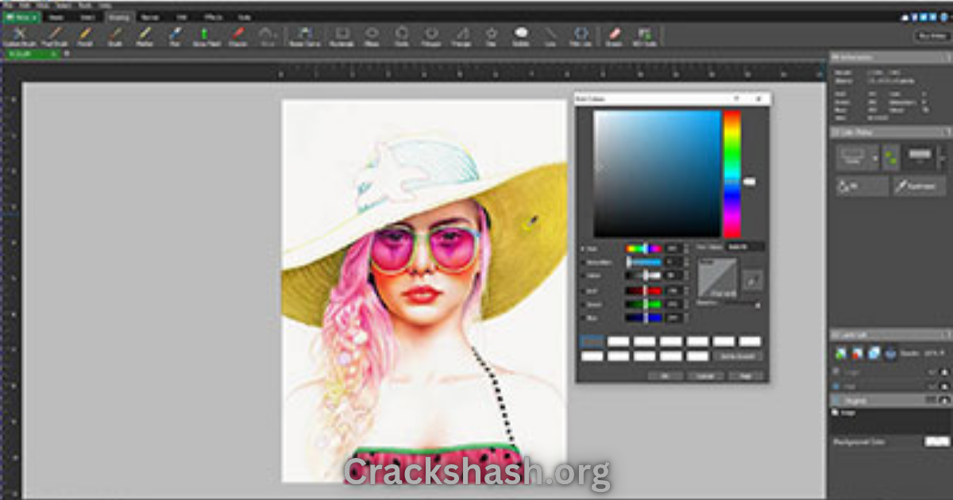Select the Rectangle shape tool
The height and width of the screenshot is (500, 953).
click(x=343, y=37)
